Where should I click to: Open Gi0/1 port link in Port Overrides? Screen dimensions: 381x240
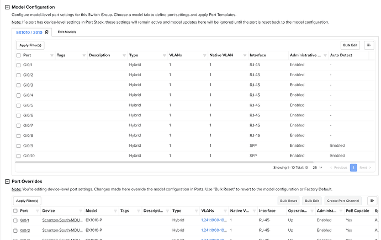[x=24, y=220]
